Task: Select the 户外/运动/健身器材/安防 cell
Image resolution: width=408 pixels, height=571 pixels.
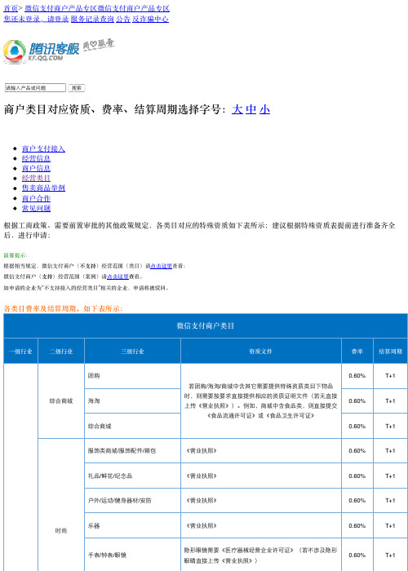Action: click(132, 501)
